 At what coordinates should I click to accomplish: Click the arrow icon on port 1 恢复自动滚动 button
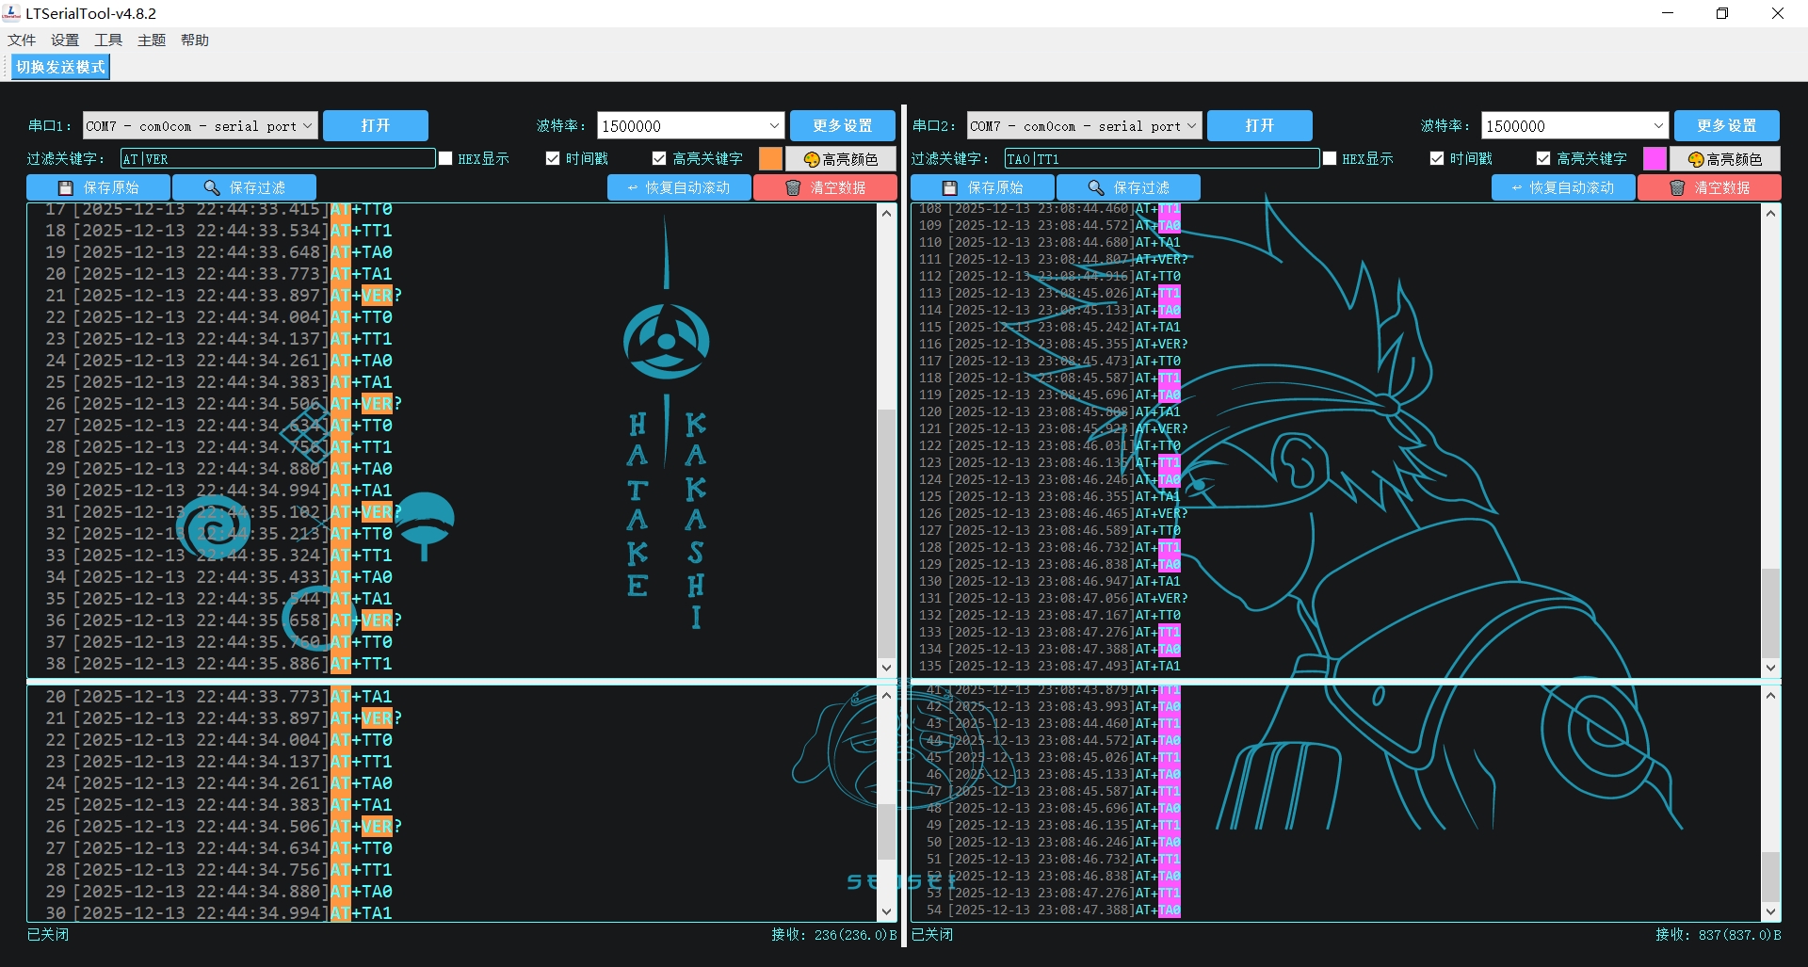(633, 188)
